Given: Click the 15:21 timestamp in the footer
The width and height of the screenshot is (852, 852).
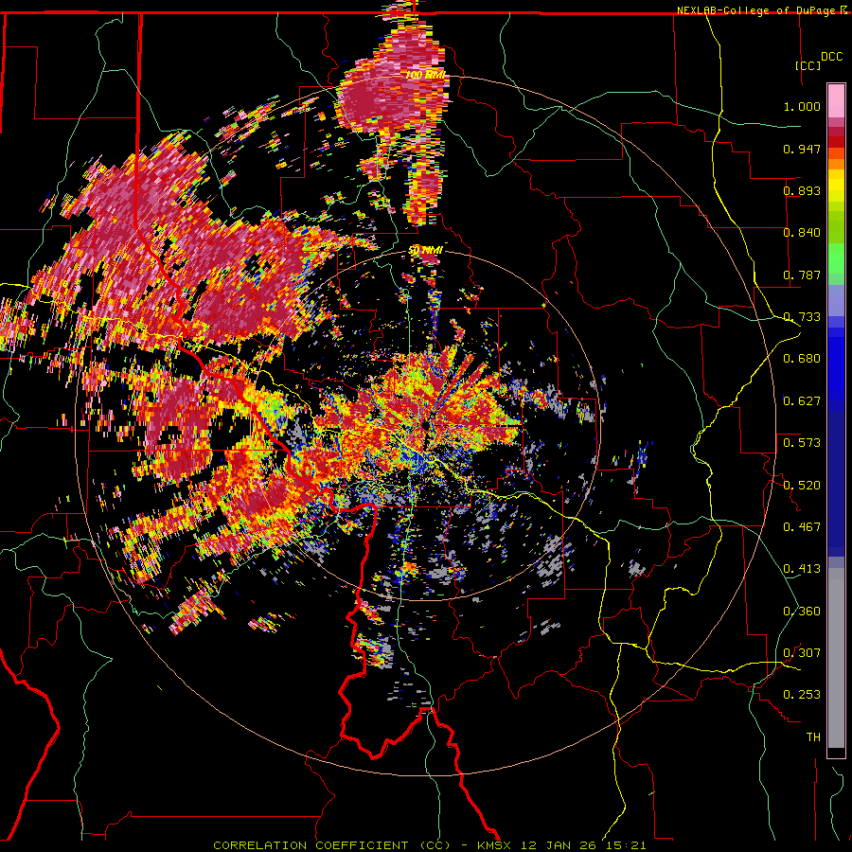Looking at the screenshot, I should tap(629, 845).
